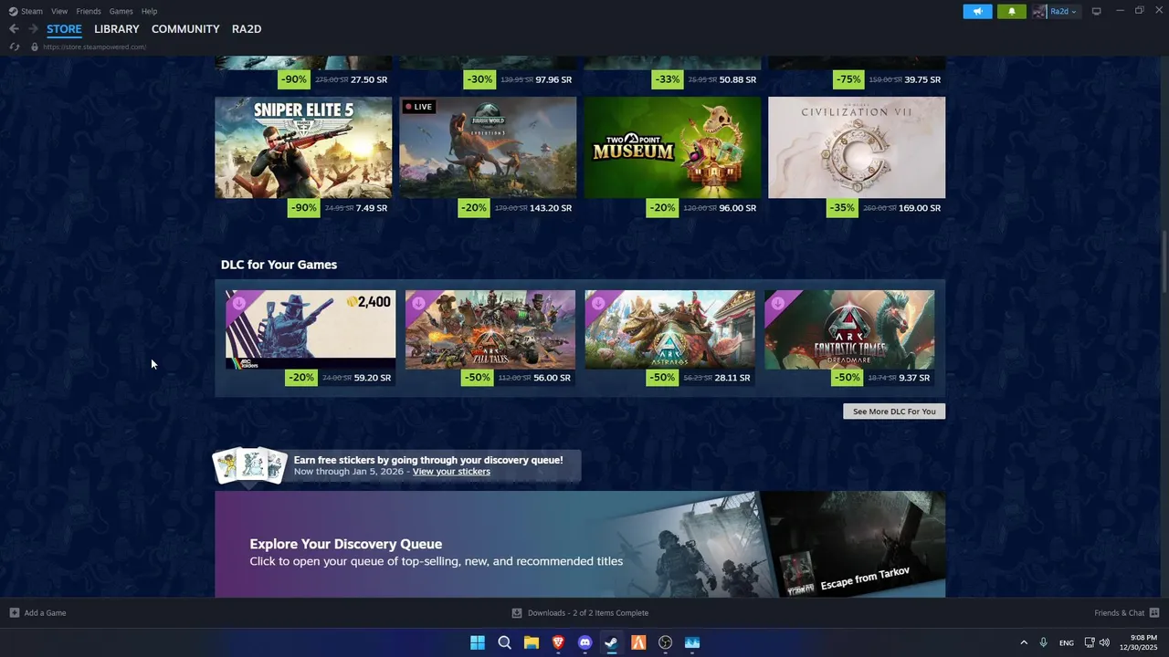Open the Games menu
The image size is (1169, 657).
(x=121, y=11)
